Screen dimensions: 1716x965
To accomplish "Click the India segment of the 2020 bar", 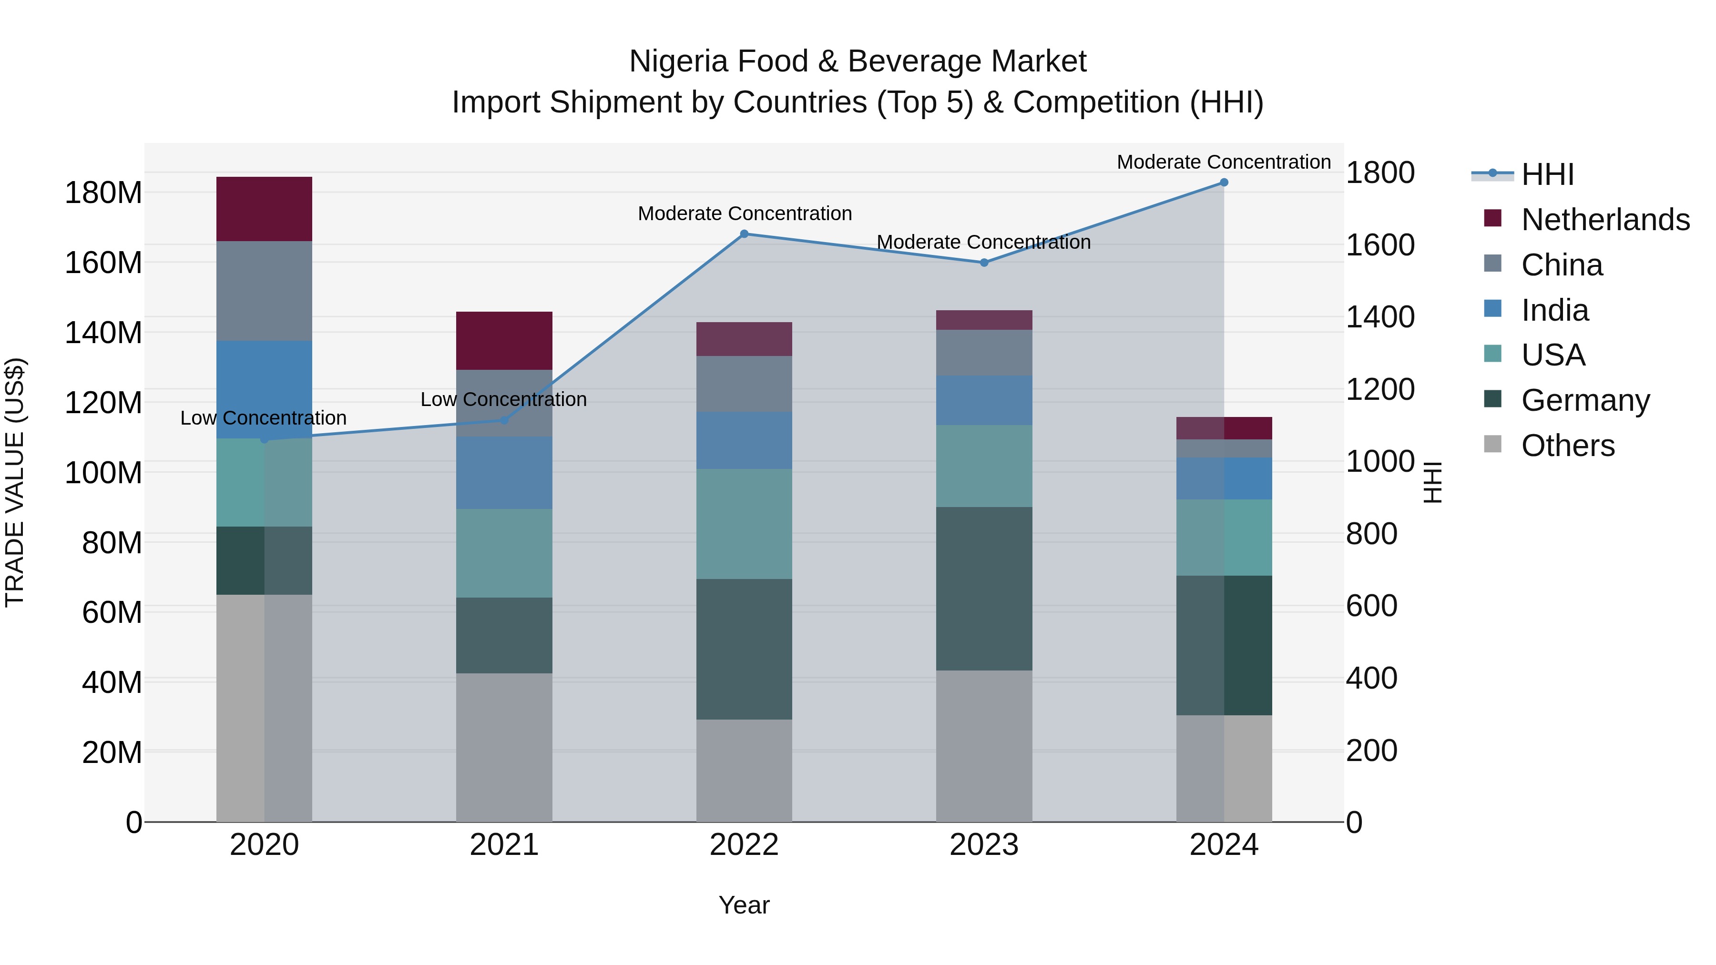I will (265, 390).
